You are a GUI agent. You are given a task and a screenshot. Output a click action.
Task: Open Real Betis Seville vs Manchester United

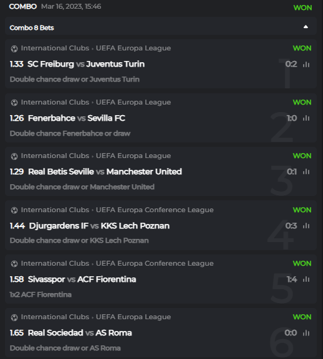(105, 172)
